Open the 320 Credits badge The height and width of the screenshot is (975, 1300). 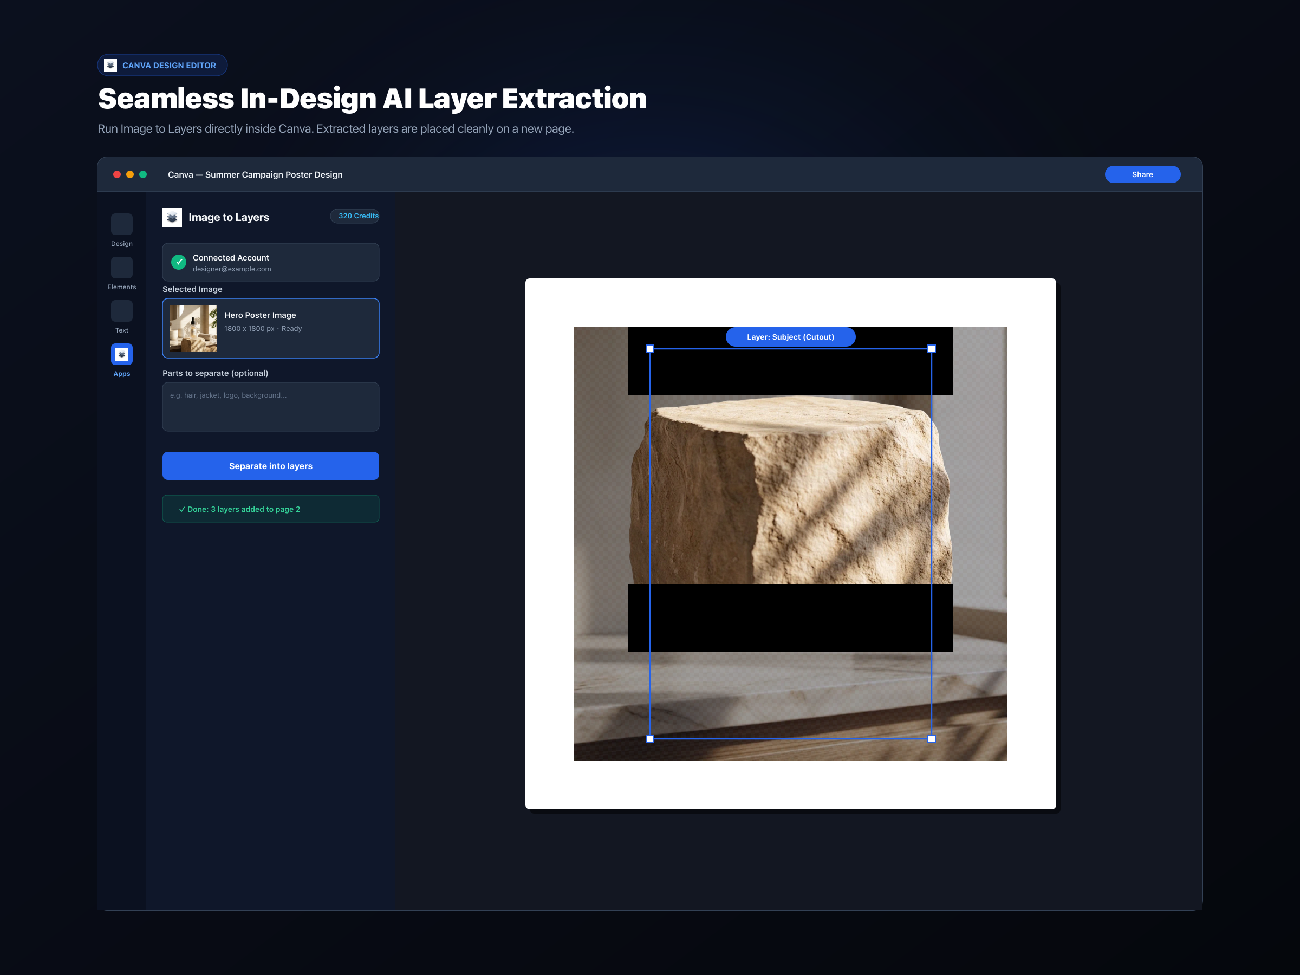coord(355,216)
